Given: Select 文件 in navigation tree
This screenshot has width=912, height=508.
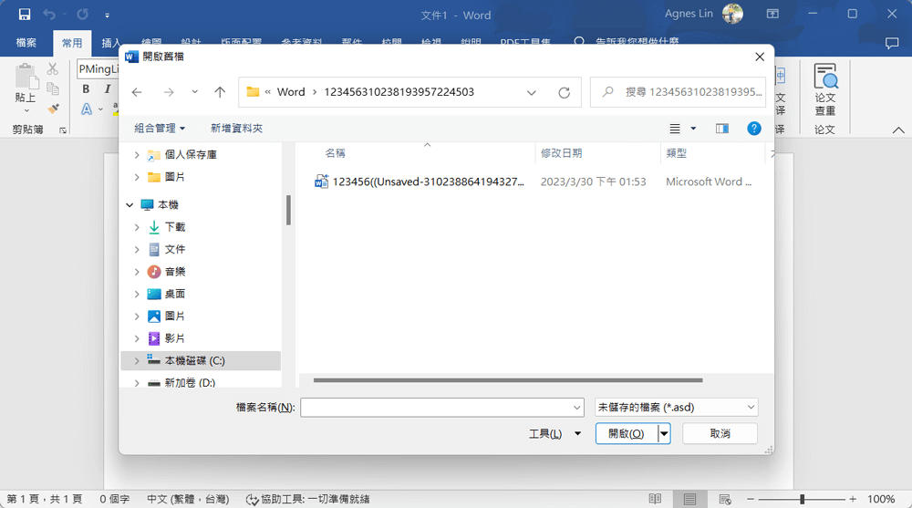Looking at the screenshot, I should (166, 249).
